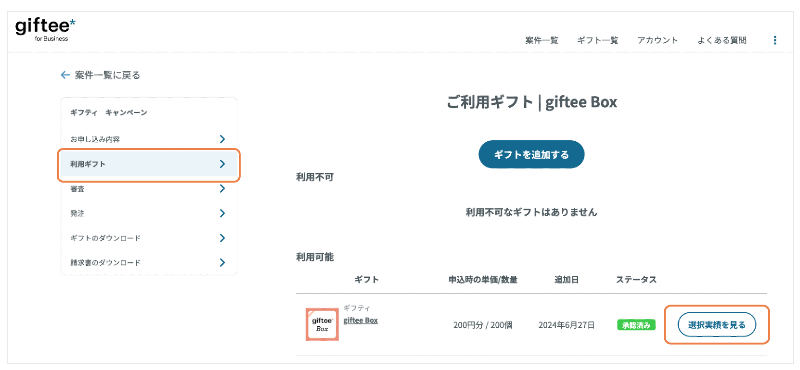This screenshot has width=800, height=370.
Task: Open よくある質問 help page
Action: pyautogui.click(x=722, y=40)
